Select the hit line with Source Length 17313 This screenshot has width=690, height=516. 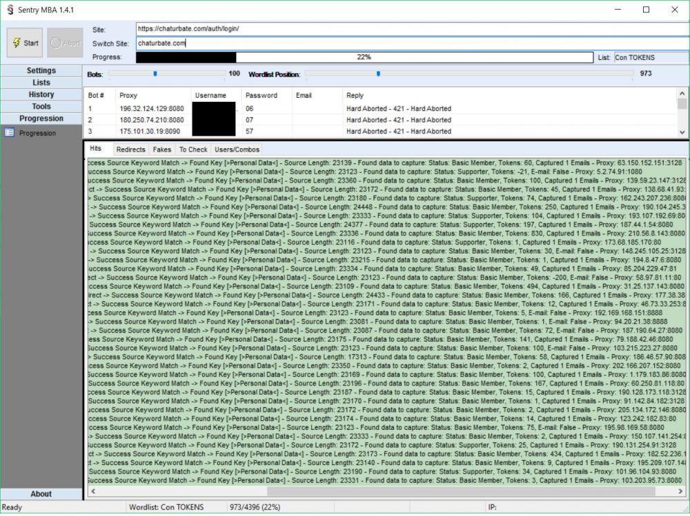[386, 357]
